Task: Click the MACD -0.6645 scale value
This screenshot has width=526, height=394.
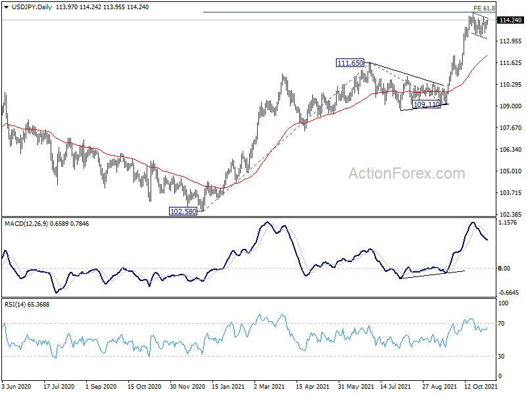Action: tap(510, 293)
